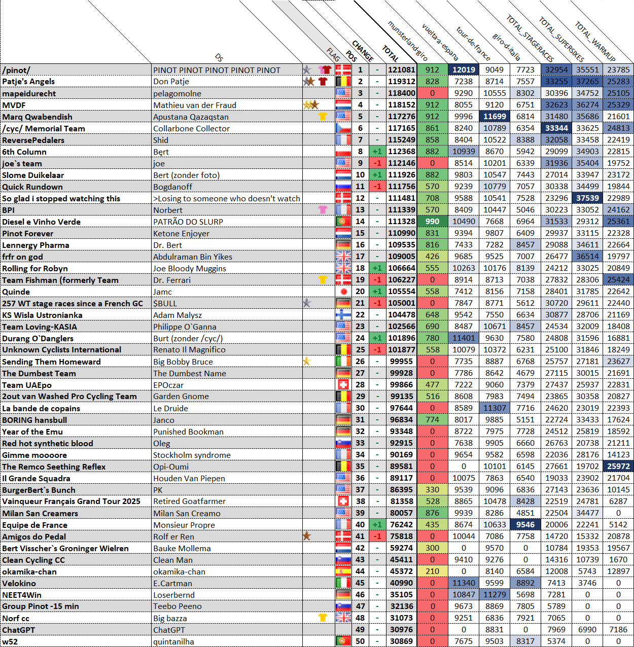Click the yellow jersey in Marq Qwabendish row
This screenshot has height=647, width=634.
click(323, 117)
